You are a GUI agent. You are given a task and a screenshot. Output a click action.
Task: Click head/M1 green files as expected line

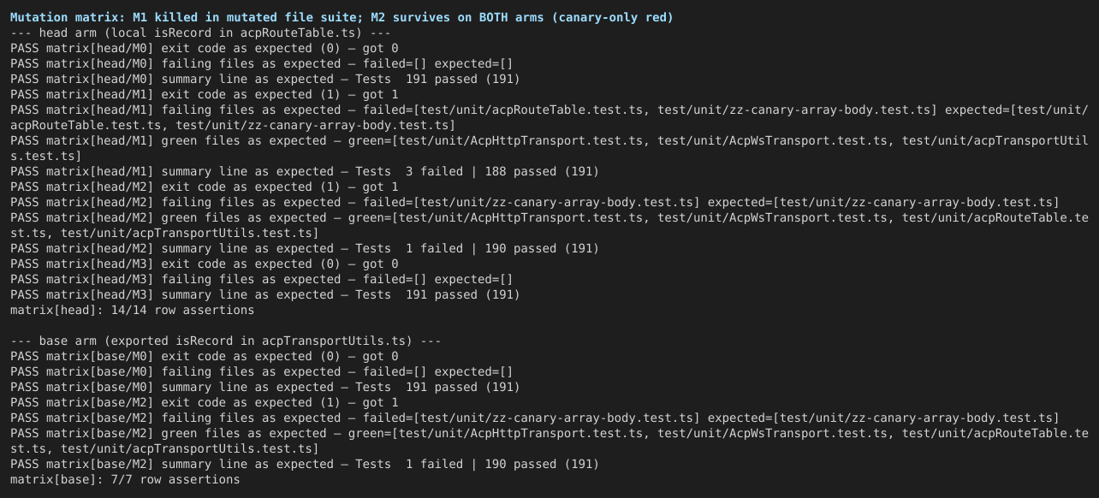coord(549,149)
